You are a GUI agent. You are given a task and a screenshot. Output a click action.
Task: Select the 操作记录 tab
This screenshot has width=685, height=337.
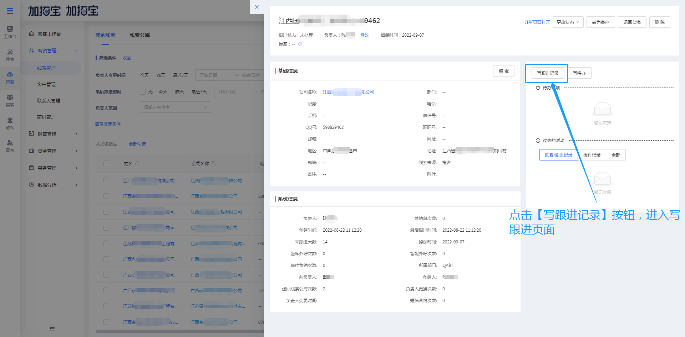(x=592, y=155)
